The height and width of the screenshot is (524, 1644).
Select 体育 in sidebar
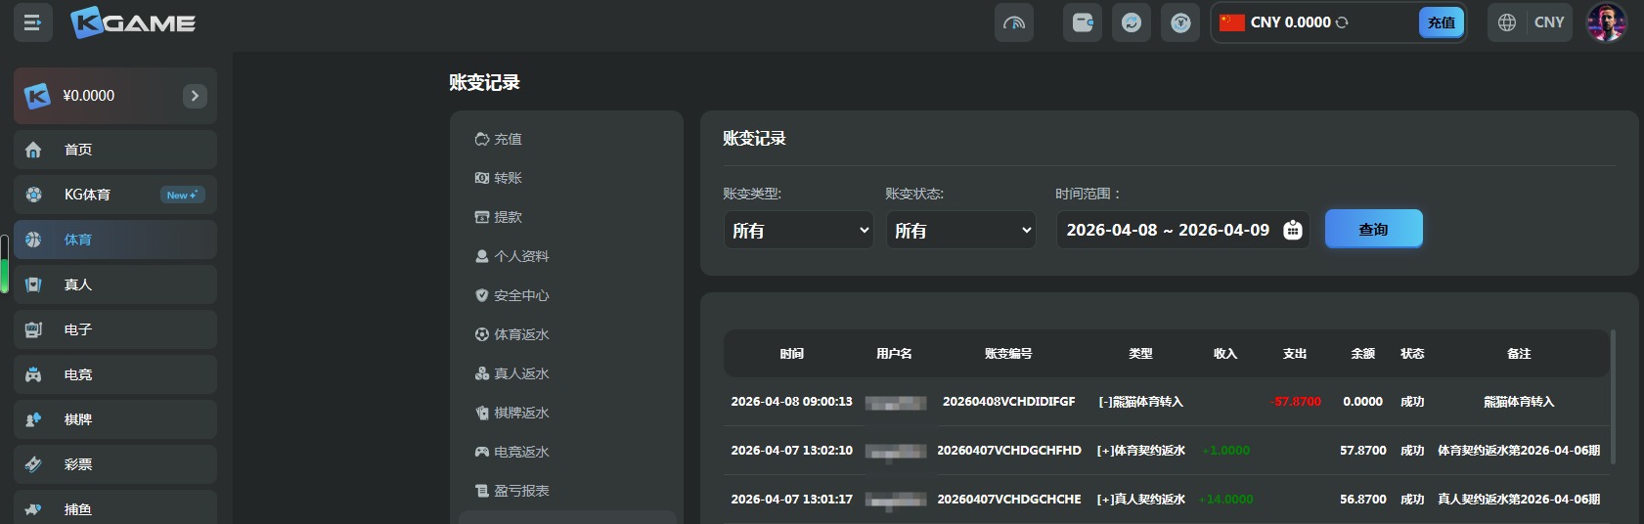click(x=115, y=240)
